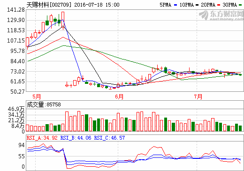
Task: Click the black 10PMA color marker
Action: click(197, 5)
